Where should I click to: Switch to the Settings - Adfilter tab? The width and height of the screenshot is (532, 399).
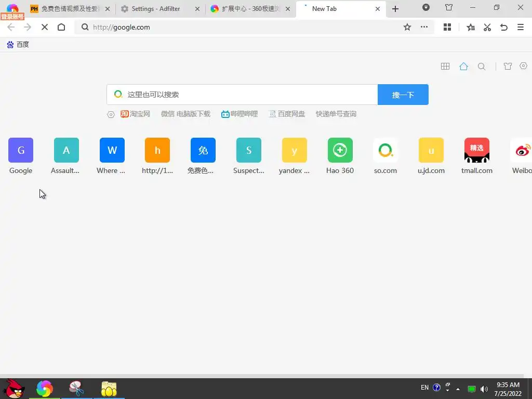(x=156, y=9)
